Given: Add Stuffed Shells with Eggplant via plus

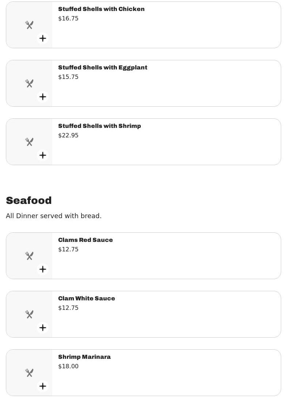Looking at the screenshot, I should click(x=43, y=97).
